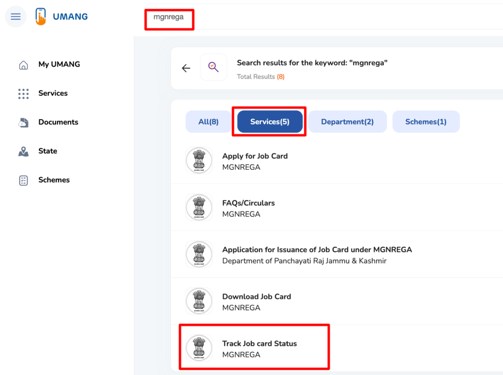Click the UMANG logo
Screen dimensions: 503x375
pyautogui.click(x=61, y=17)
